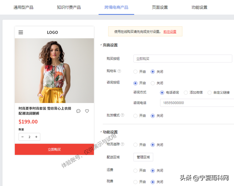
Task: Click the quantity value 2
Action: (29, 137)
